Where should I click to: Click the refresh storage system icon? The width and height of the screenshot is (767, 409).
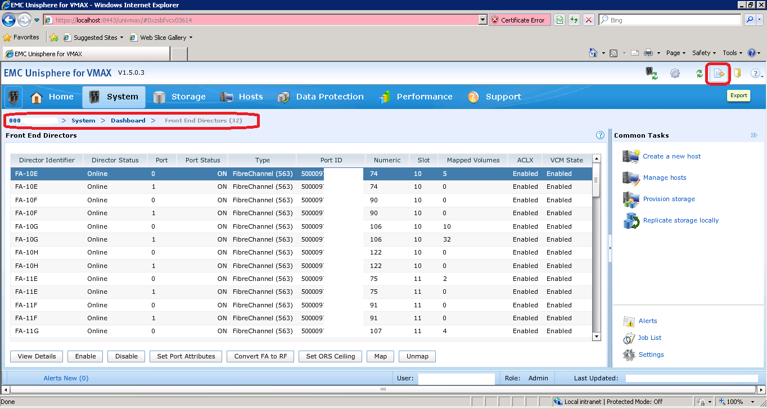[x=651, y=74]
